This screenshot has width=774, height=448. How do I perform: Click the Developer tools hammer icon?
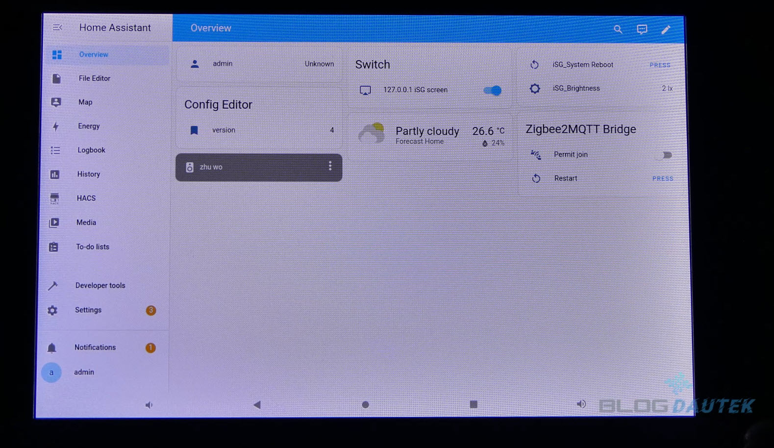(x=53, y=286)
